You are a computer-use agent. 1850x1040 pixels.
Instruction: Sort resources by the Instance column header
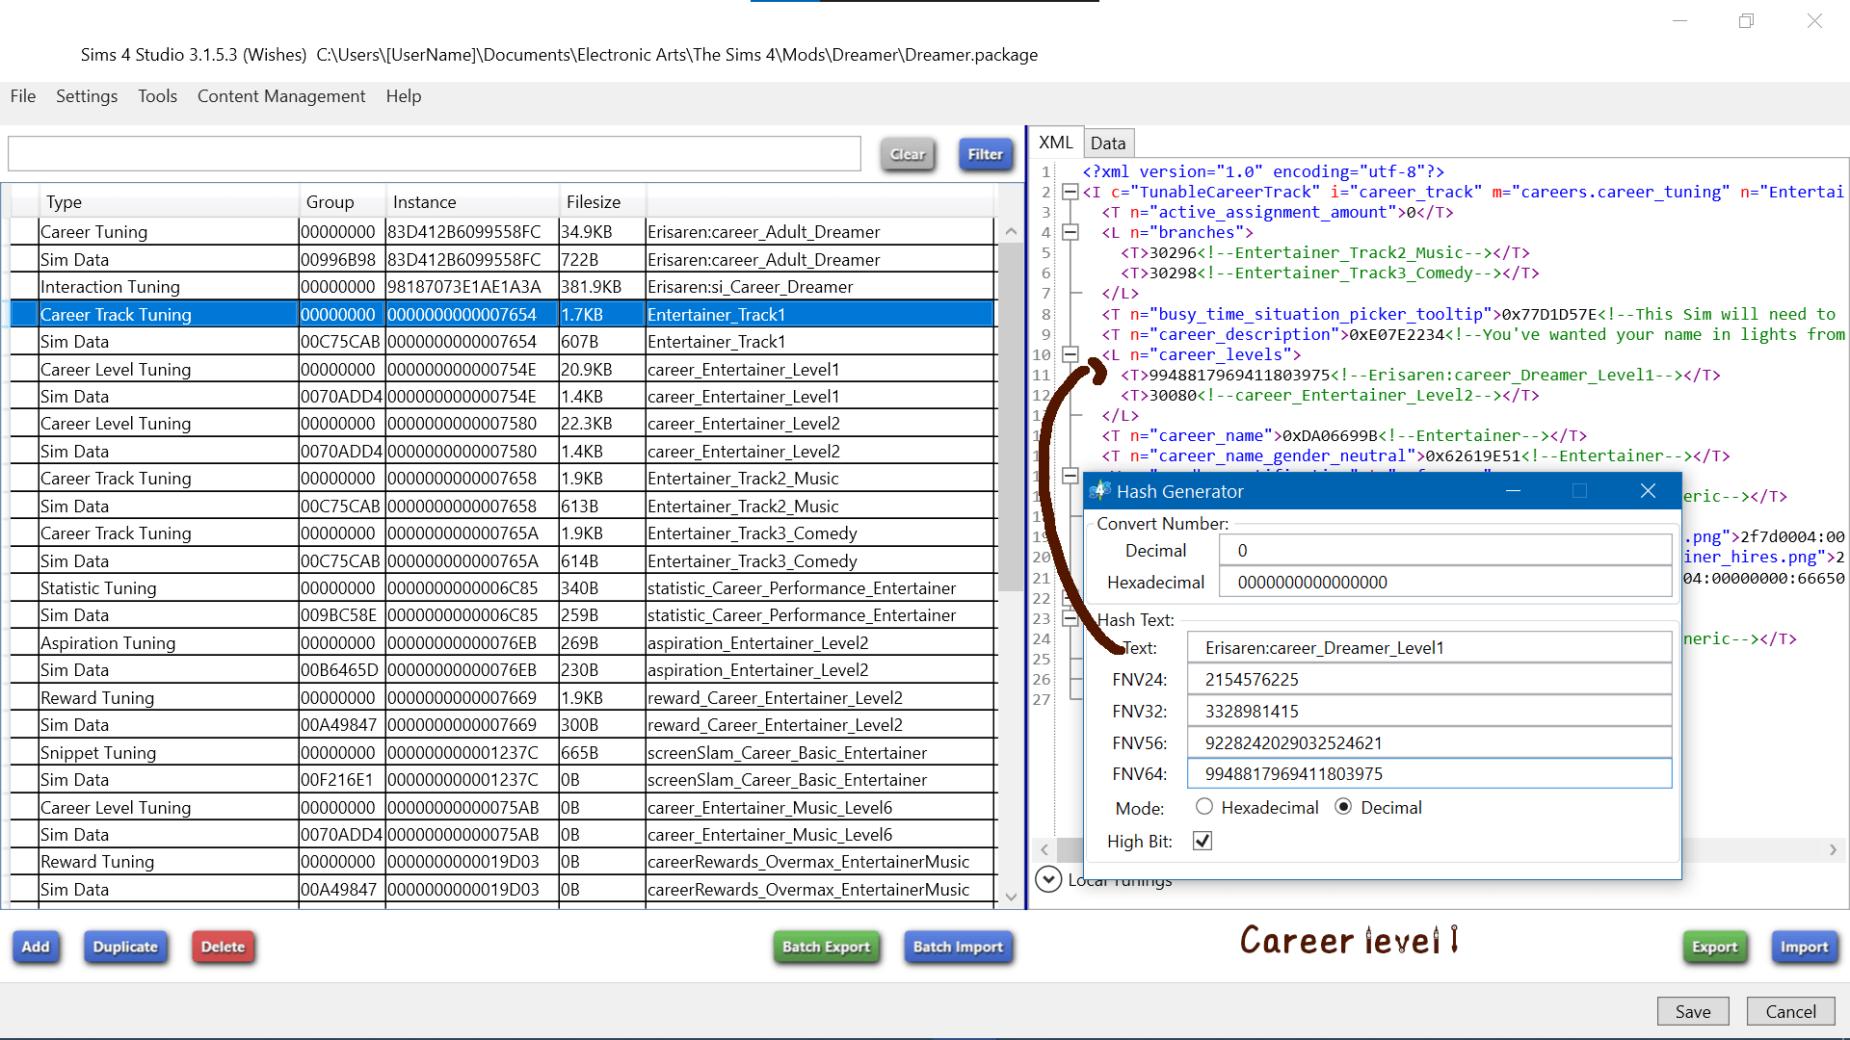tap(472, 201)
